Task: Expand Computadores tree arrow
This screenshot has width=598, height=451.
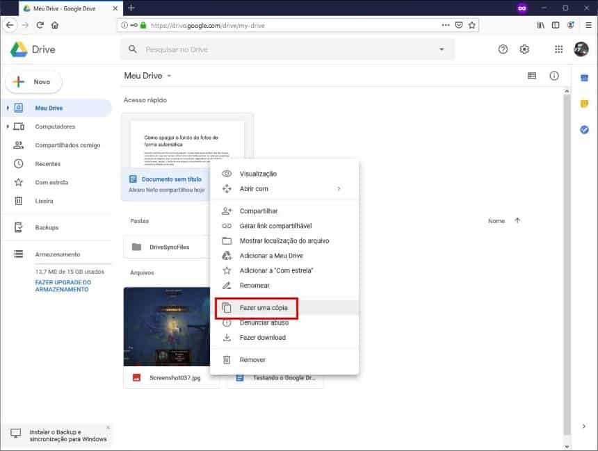Action: (x=8, y=126)
